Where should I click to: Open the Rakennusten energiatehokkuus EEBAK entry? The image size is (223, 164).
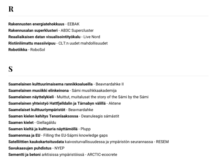pos(44,24)
